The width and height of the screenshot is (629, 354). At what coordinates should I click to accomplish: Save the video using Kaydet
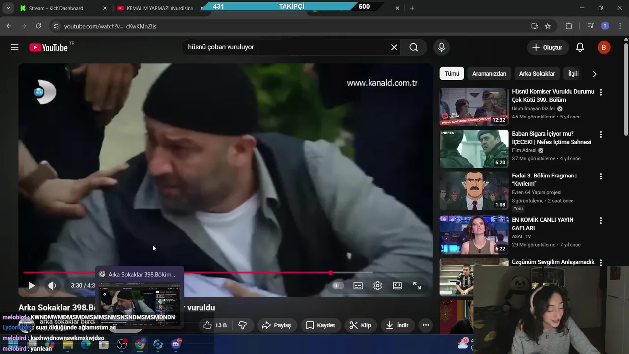pos(320,325)
